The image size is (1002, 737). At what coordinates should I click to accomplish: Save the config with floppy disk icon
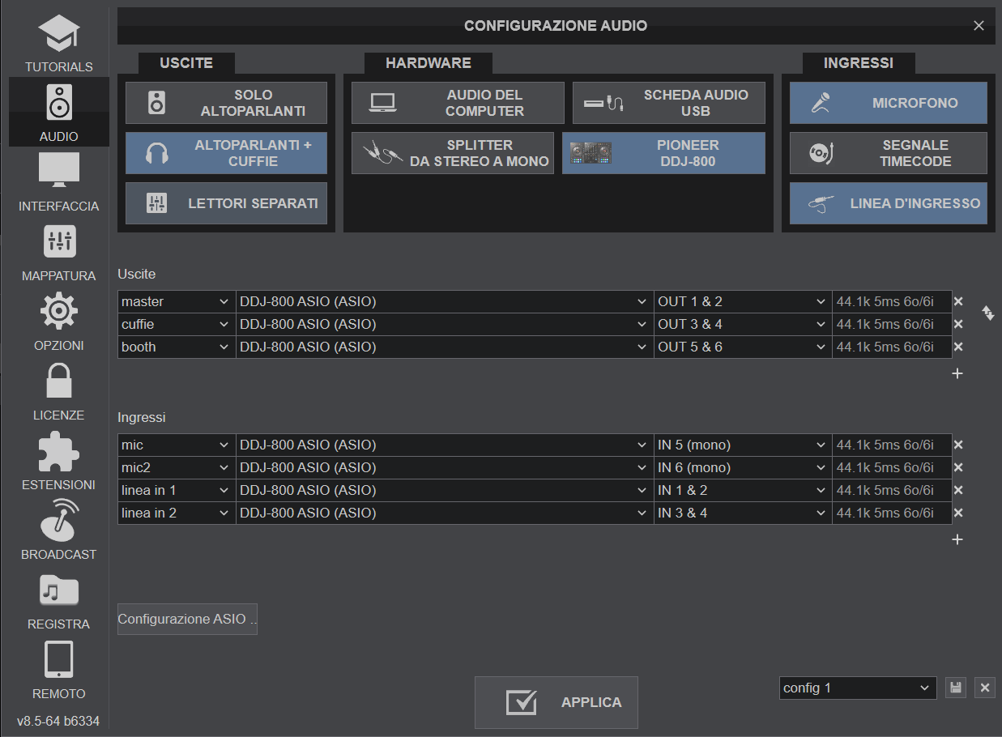tap(956, 688)
